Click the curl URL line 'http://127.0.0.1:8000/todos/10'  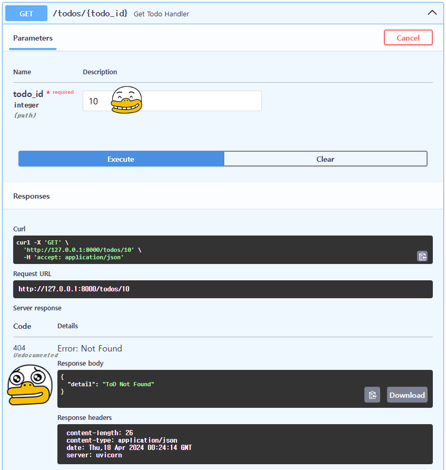click(79, 250)
